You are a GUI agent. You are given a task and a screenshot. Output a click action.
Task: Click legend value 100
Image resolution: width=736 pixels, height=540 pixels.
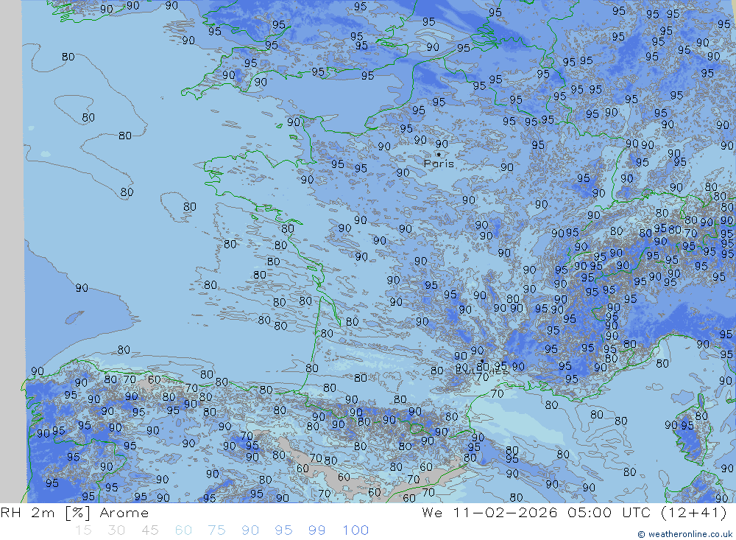click(355, 530)
